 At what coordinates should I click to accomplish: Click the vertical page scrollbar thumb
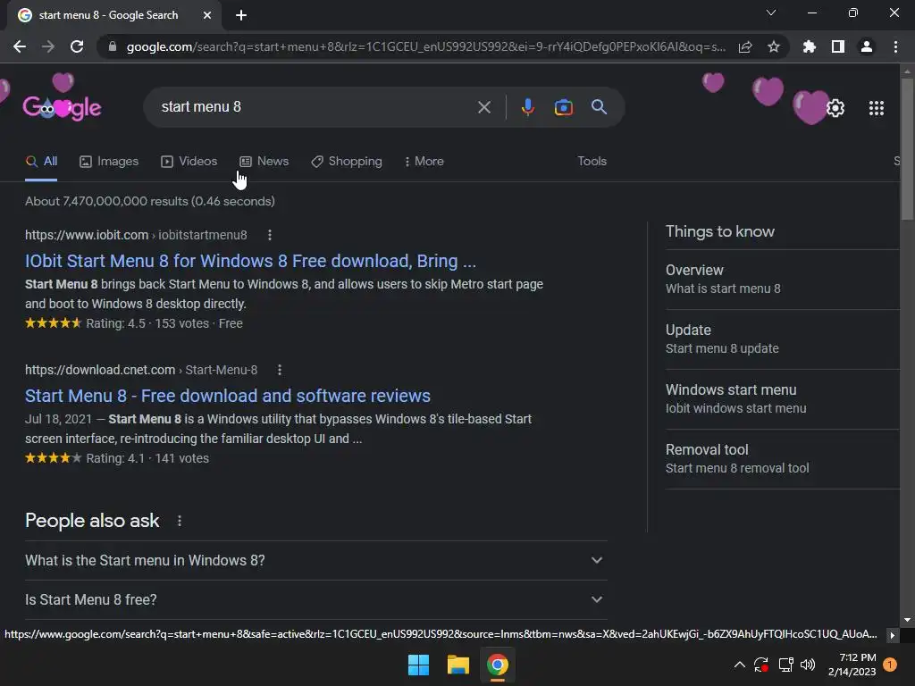907,149
